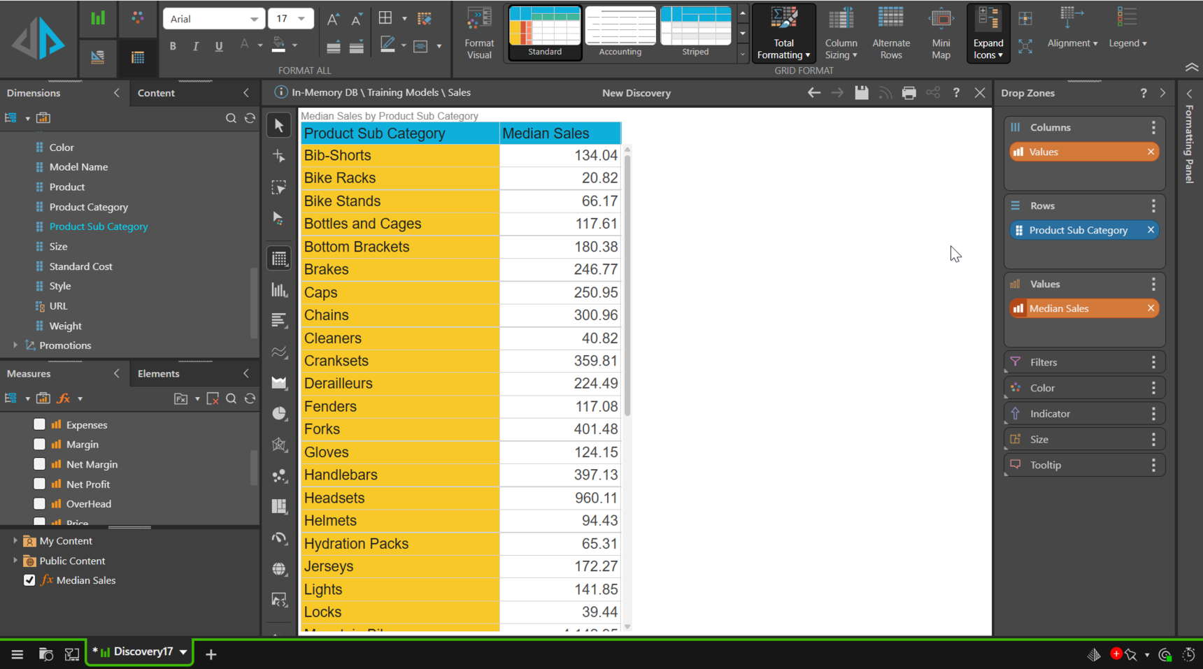Select Product Category dimension in list

[x=89, y=207]
